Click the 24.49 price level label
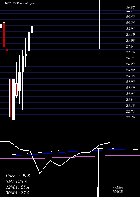 130,88
